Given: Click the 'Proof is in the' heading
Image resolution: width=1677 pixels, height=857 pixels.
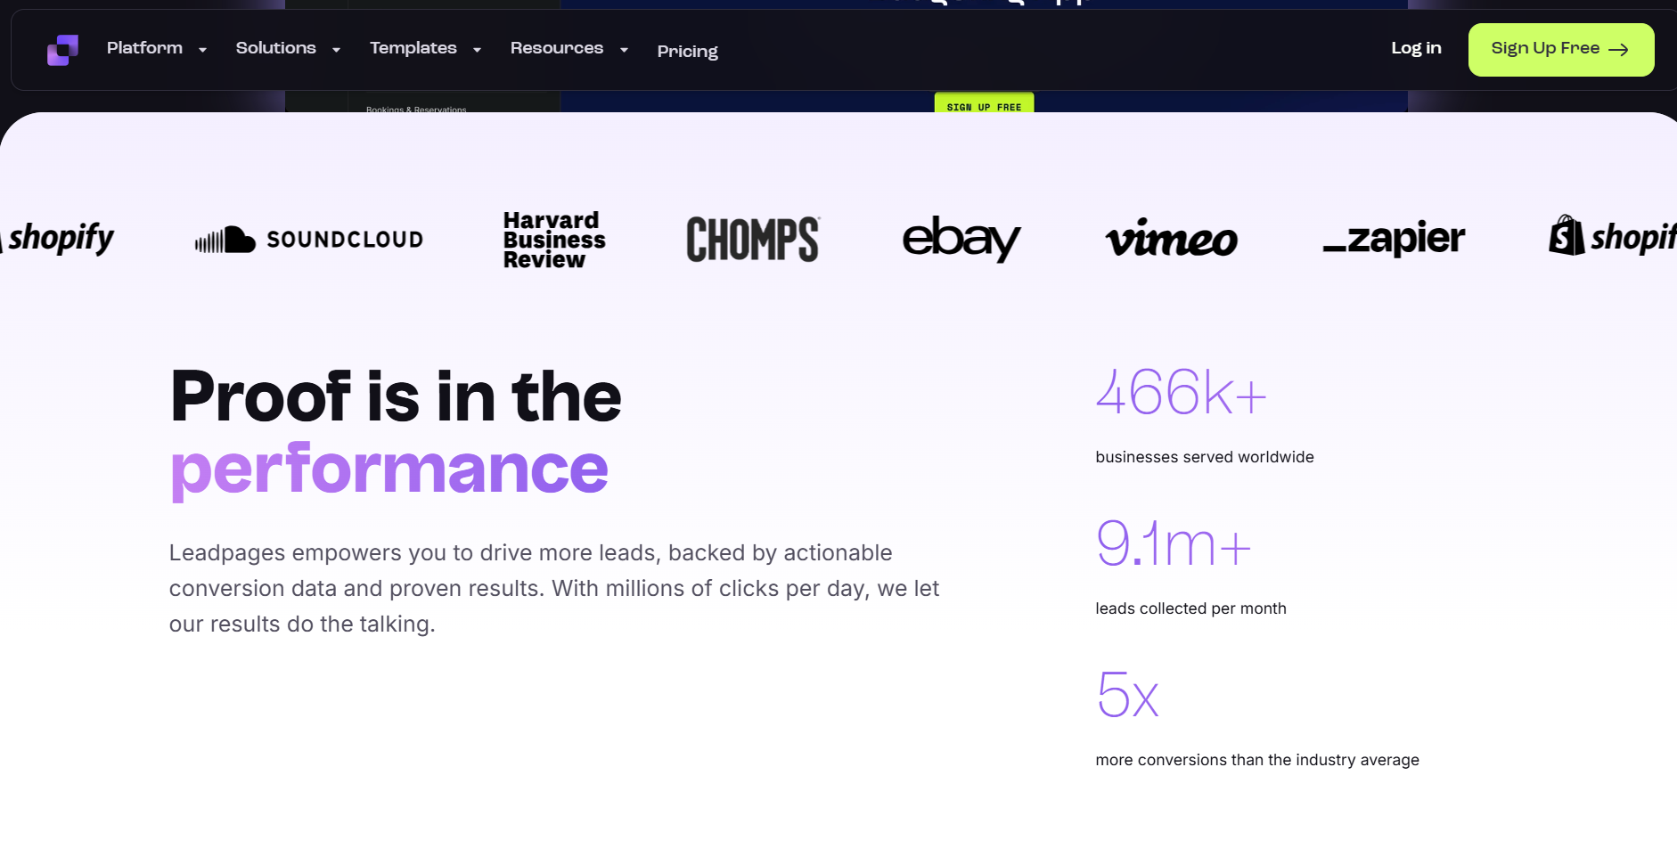Looking at the screenshot, I should click(396, 396).
